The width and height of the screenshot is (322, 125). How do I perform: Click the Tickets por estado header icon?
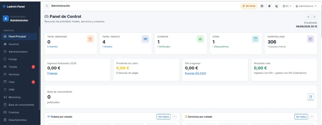click(x=49, y=117)
